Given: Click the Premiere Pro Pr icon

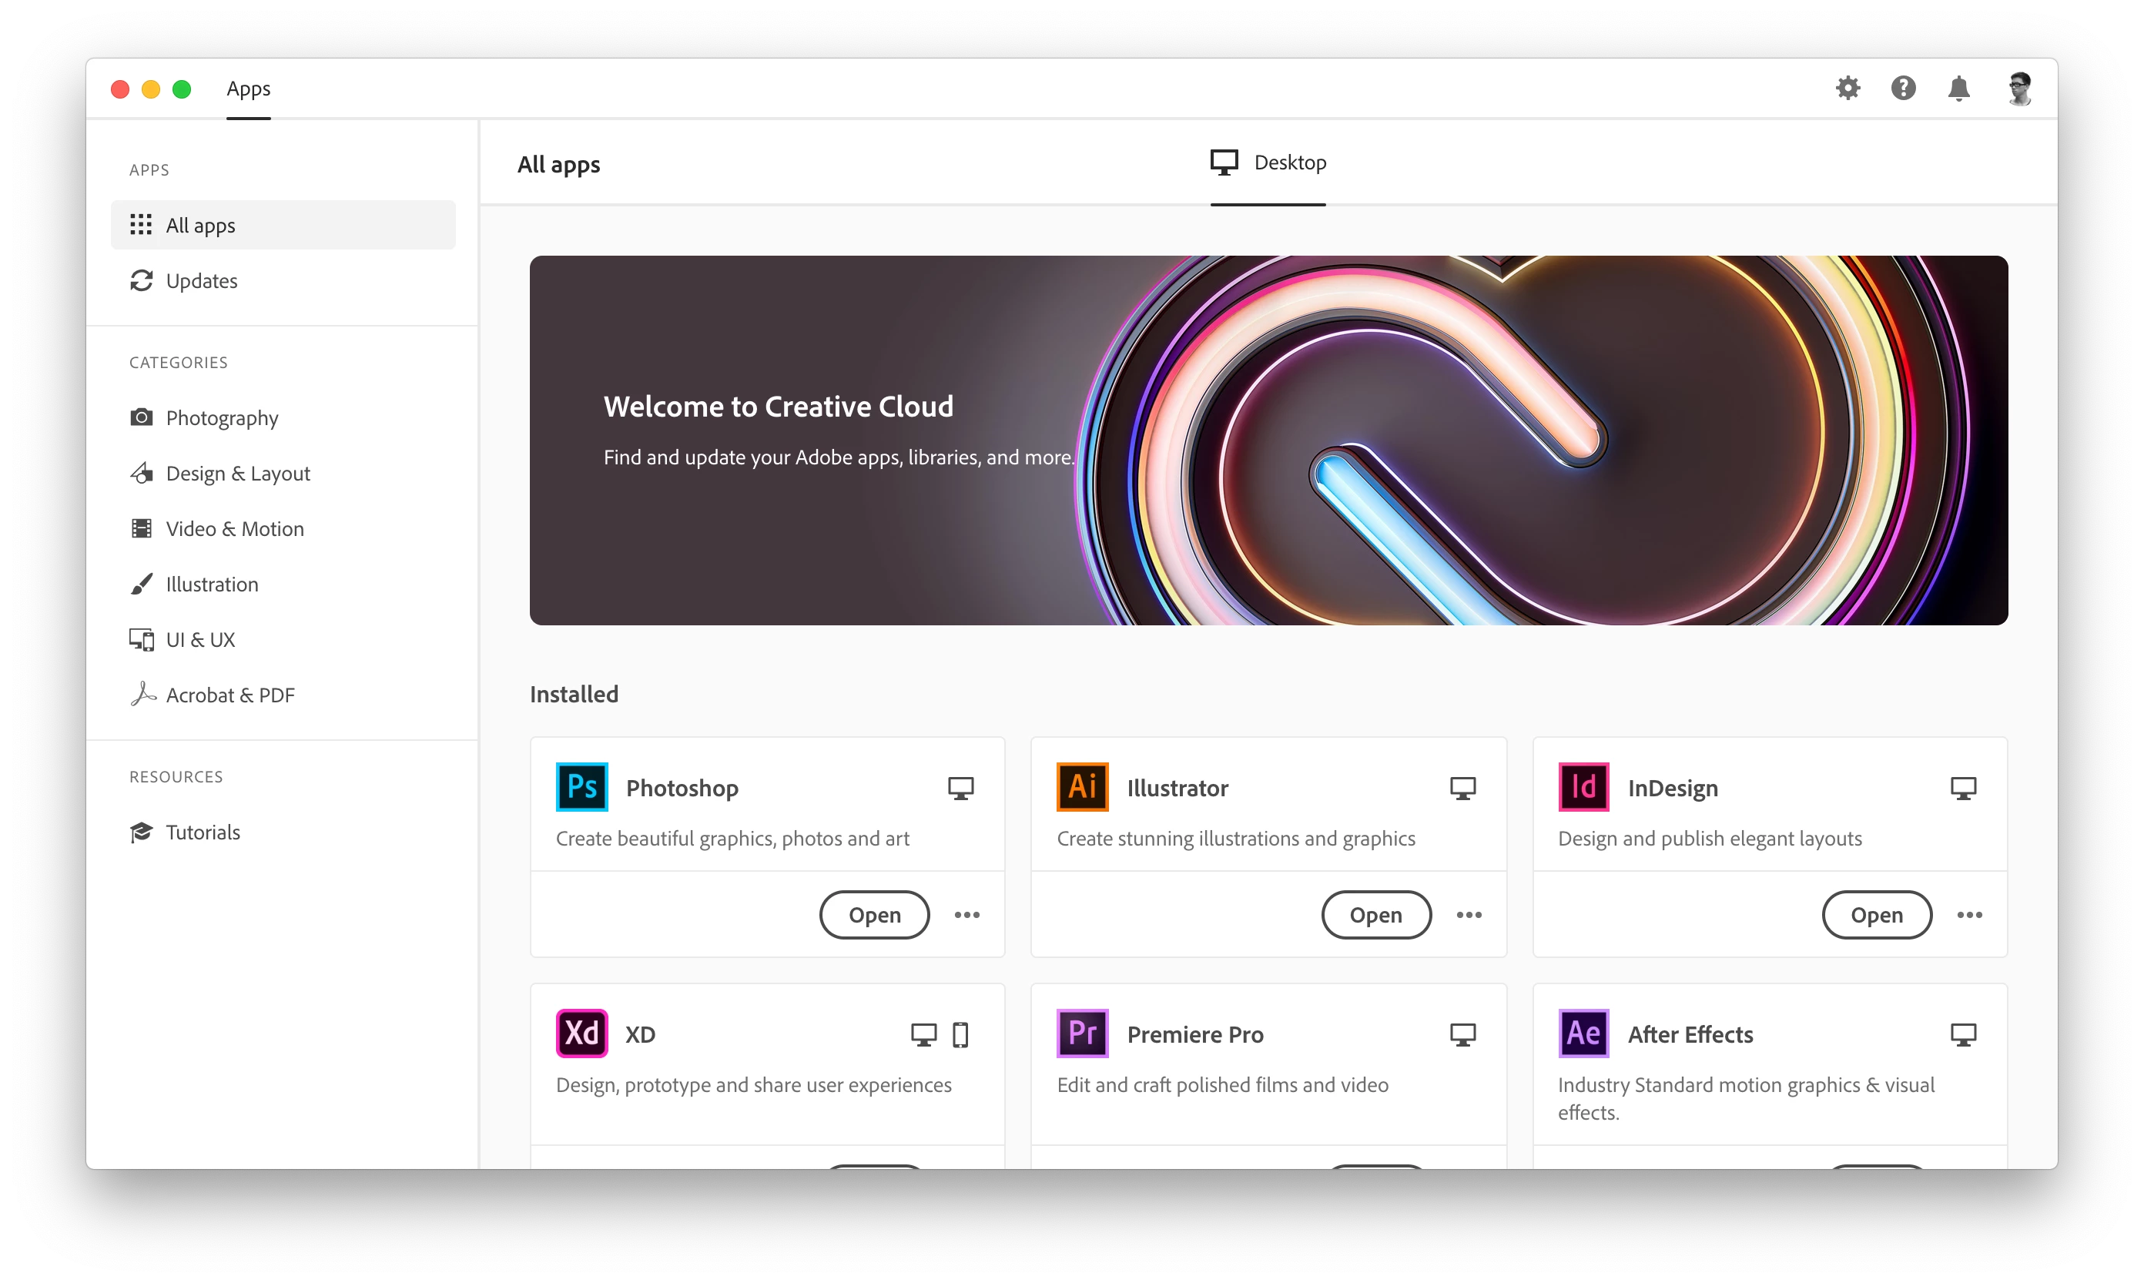Looking at the screenshot, I should point(1082,1033).
